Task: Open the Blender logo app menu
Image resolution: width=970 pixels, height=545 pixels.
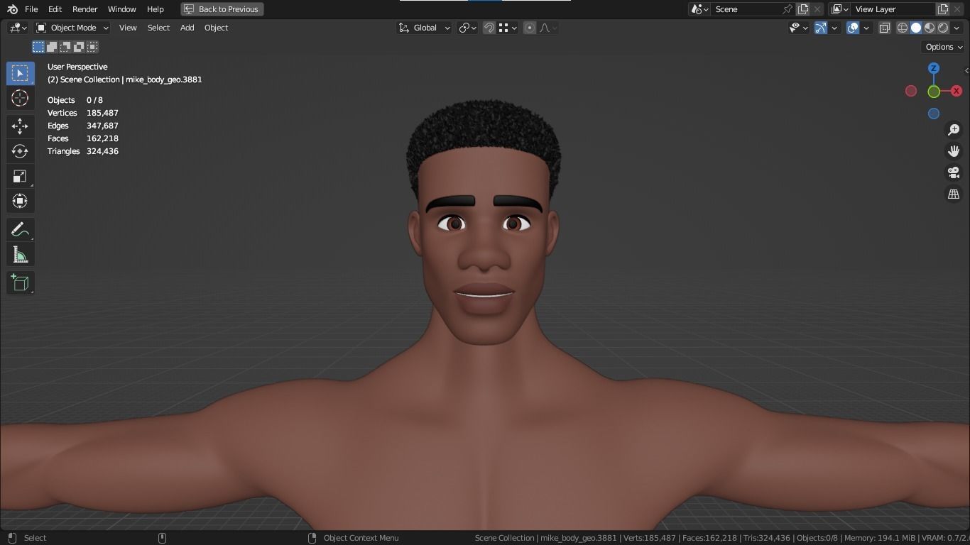Action: (x=12, y=9)
